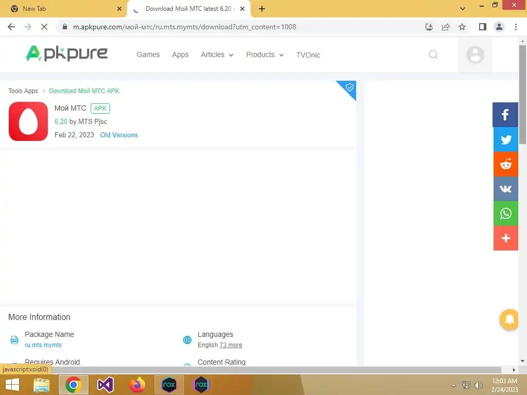Share page on Reddit
Viewport: 527px width, 395px height.
(x=505, y=164)
